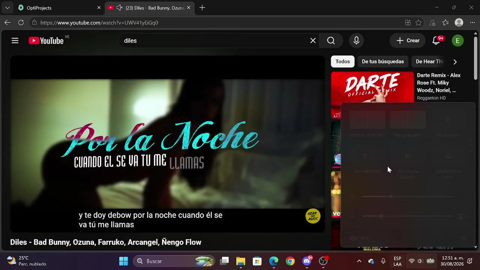This screenshot has width=480, height=270.
Task: Open OBS Studio from the taskbar
Action: coord(323,261)
